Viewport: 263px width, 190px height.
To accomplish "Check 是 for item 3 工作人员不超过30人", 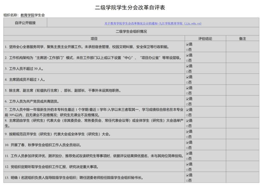I will pos(187,66).
